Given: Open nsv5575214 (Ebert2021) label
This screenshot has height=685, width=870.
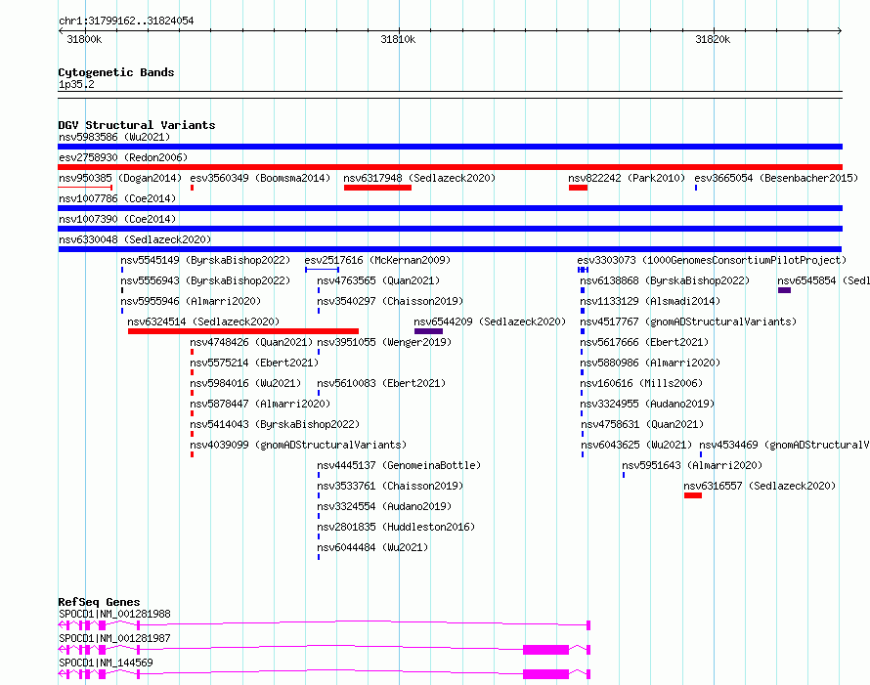Looking at the screenshot, I should pyautogui.click(x=254, y=363).
